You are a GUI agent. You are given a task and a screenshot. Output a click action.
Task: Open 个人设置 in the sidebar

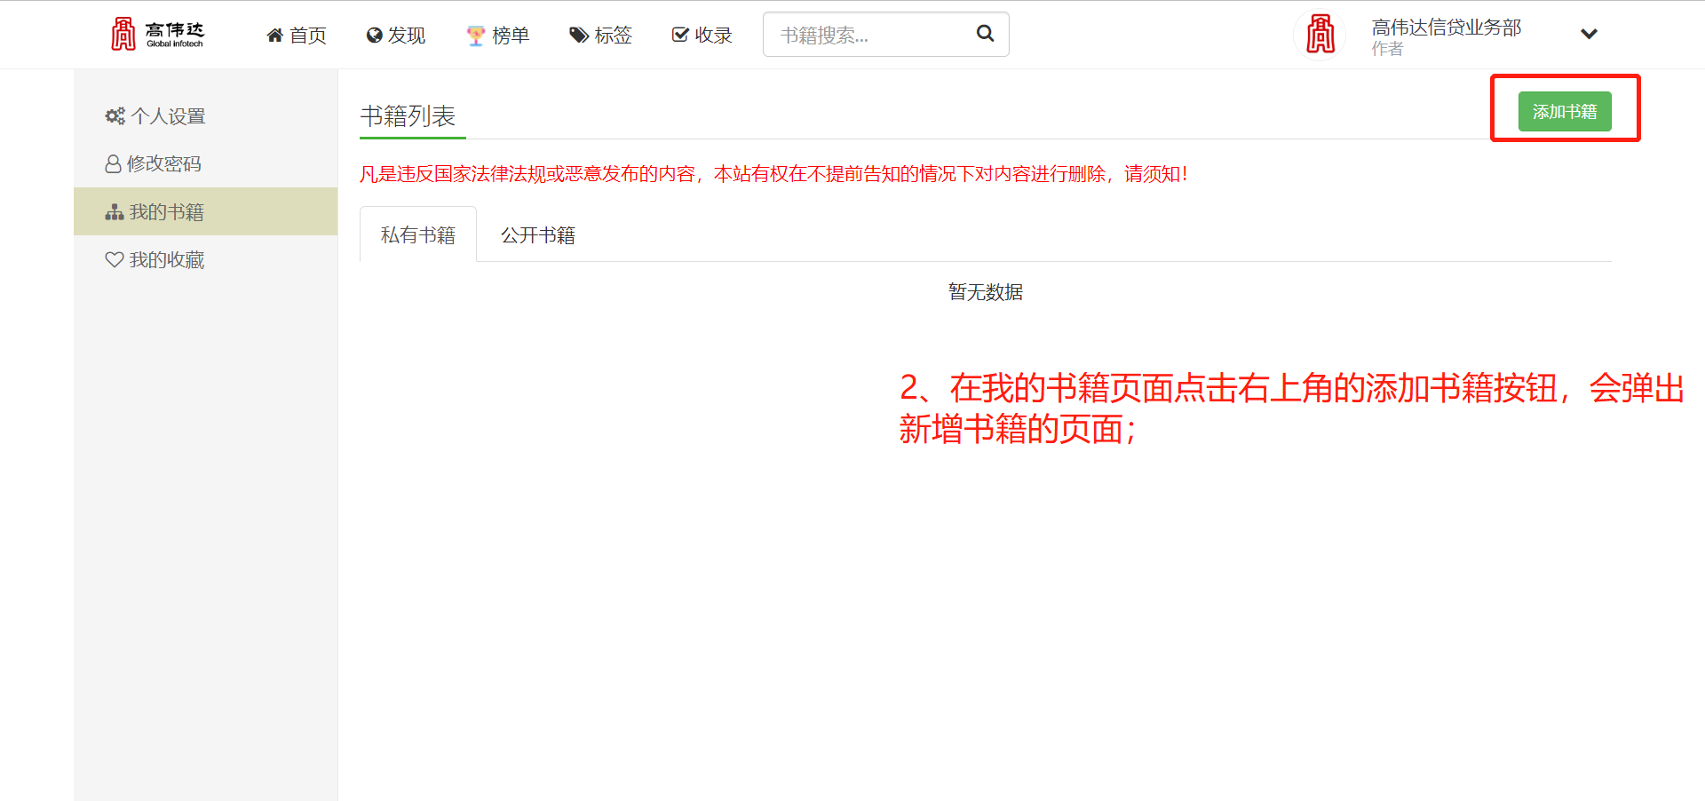click(168, 116)
